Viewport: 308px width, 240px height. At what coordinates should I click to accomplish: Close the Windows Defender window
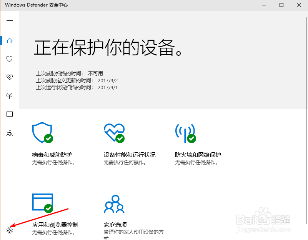pos(299,5)
